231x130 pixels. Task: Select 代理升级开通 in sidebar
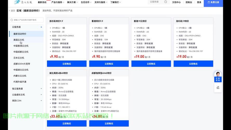[26, 82]
